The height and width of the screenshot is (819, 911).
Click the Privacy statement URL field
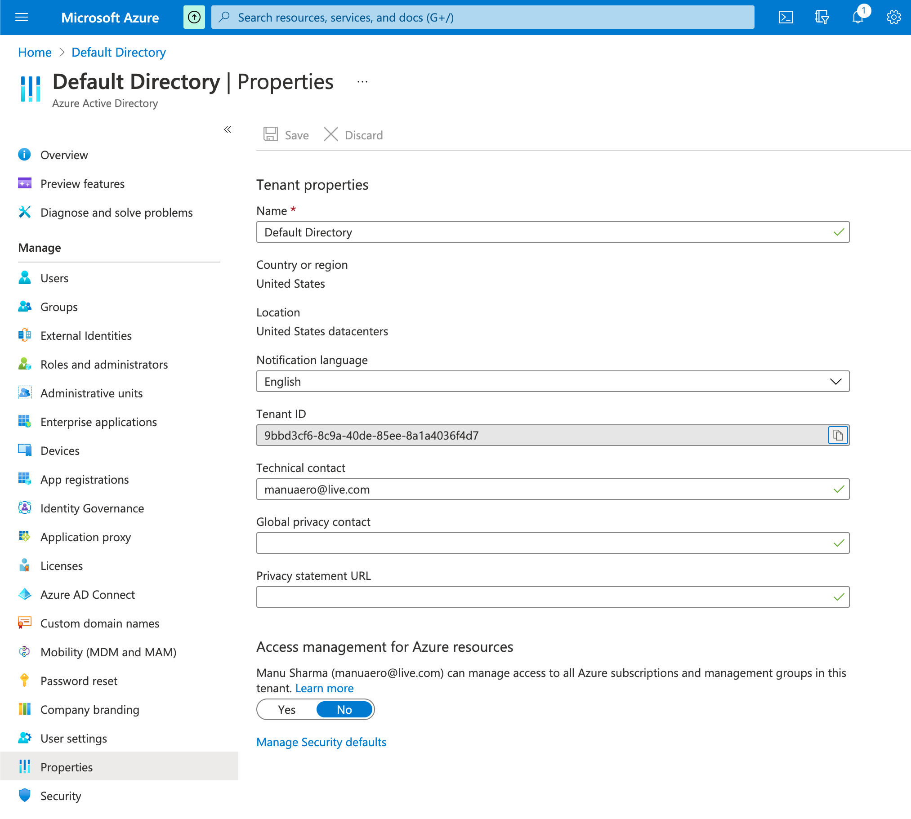click(553, 597)
